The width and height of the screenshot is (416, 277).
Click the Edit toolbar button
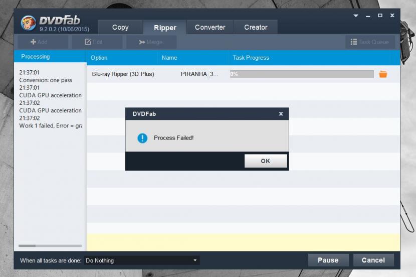click(97, 42)
